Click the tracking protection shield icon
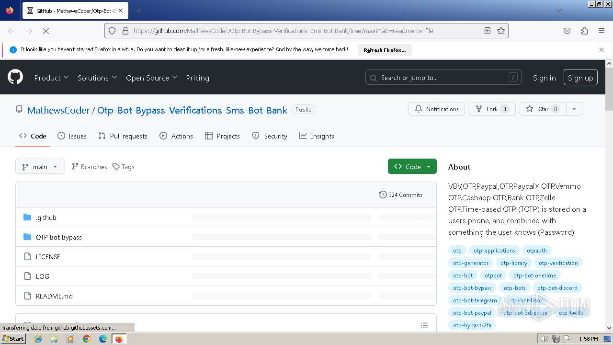 click(x=112, y=31)
